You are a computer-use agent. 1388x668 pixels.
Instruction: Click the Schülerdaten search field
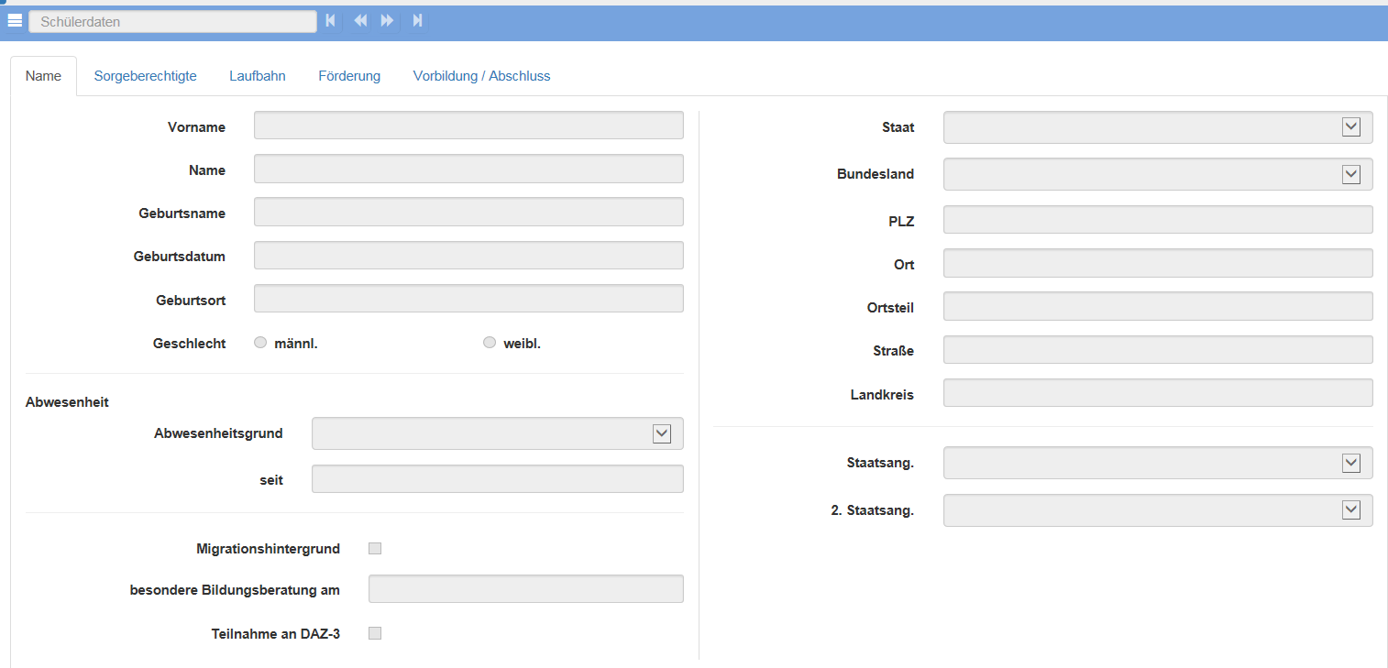pos(172,21)
